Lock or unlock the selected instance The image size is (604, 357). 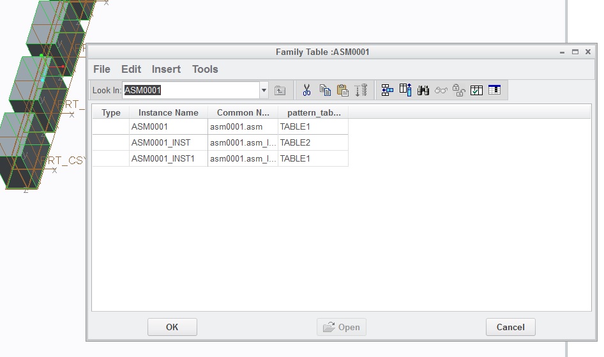[x=458, y=91]
